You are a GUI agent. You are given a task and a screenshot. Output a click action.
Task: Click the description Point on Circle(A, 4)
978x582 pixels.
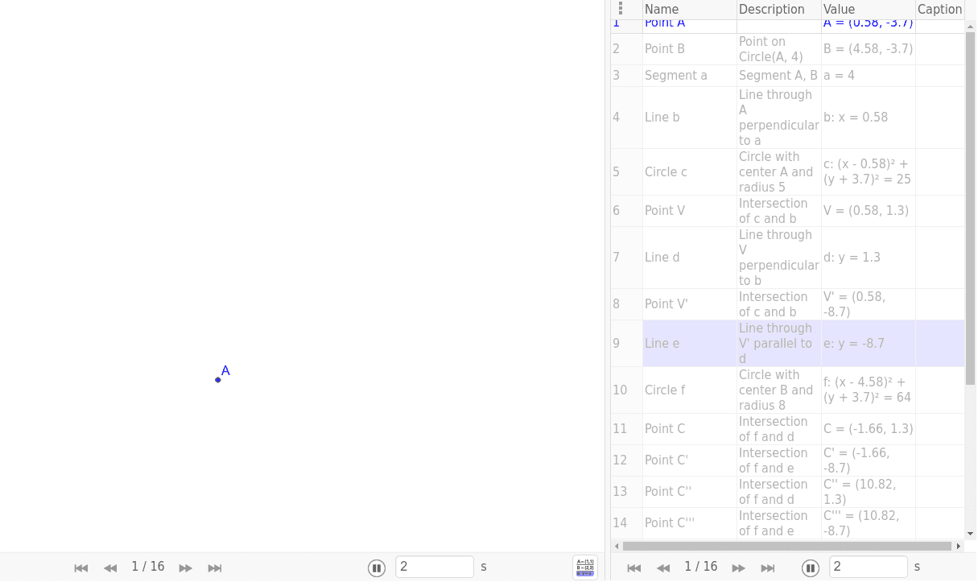point(771,49)
